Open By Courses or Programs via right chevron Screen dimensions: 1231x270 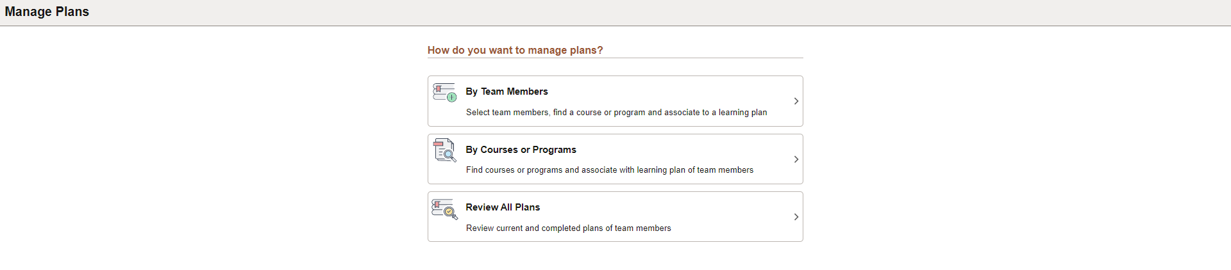click(796, 159)
